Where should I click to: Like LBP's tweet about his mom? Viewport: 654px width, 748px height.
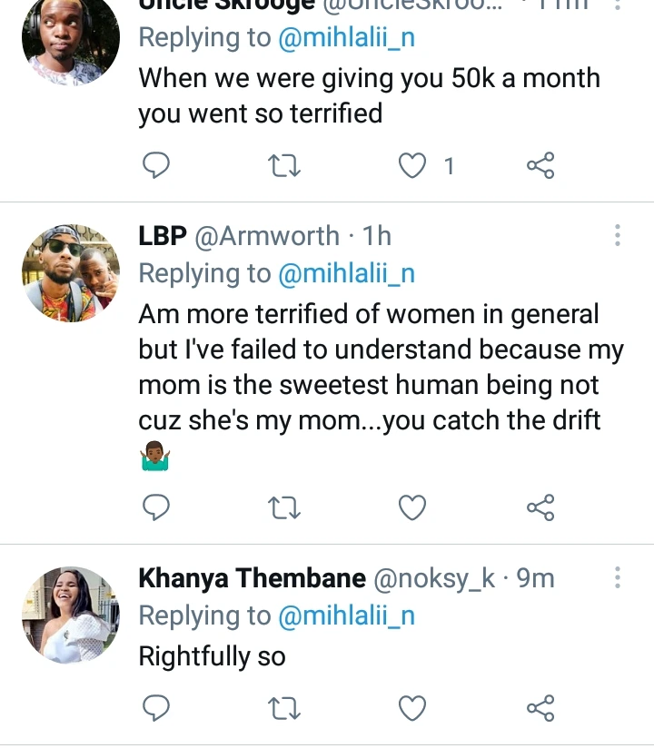(x=412, y=507)
